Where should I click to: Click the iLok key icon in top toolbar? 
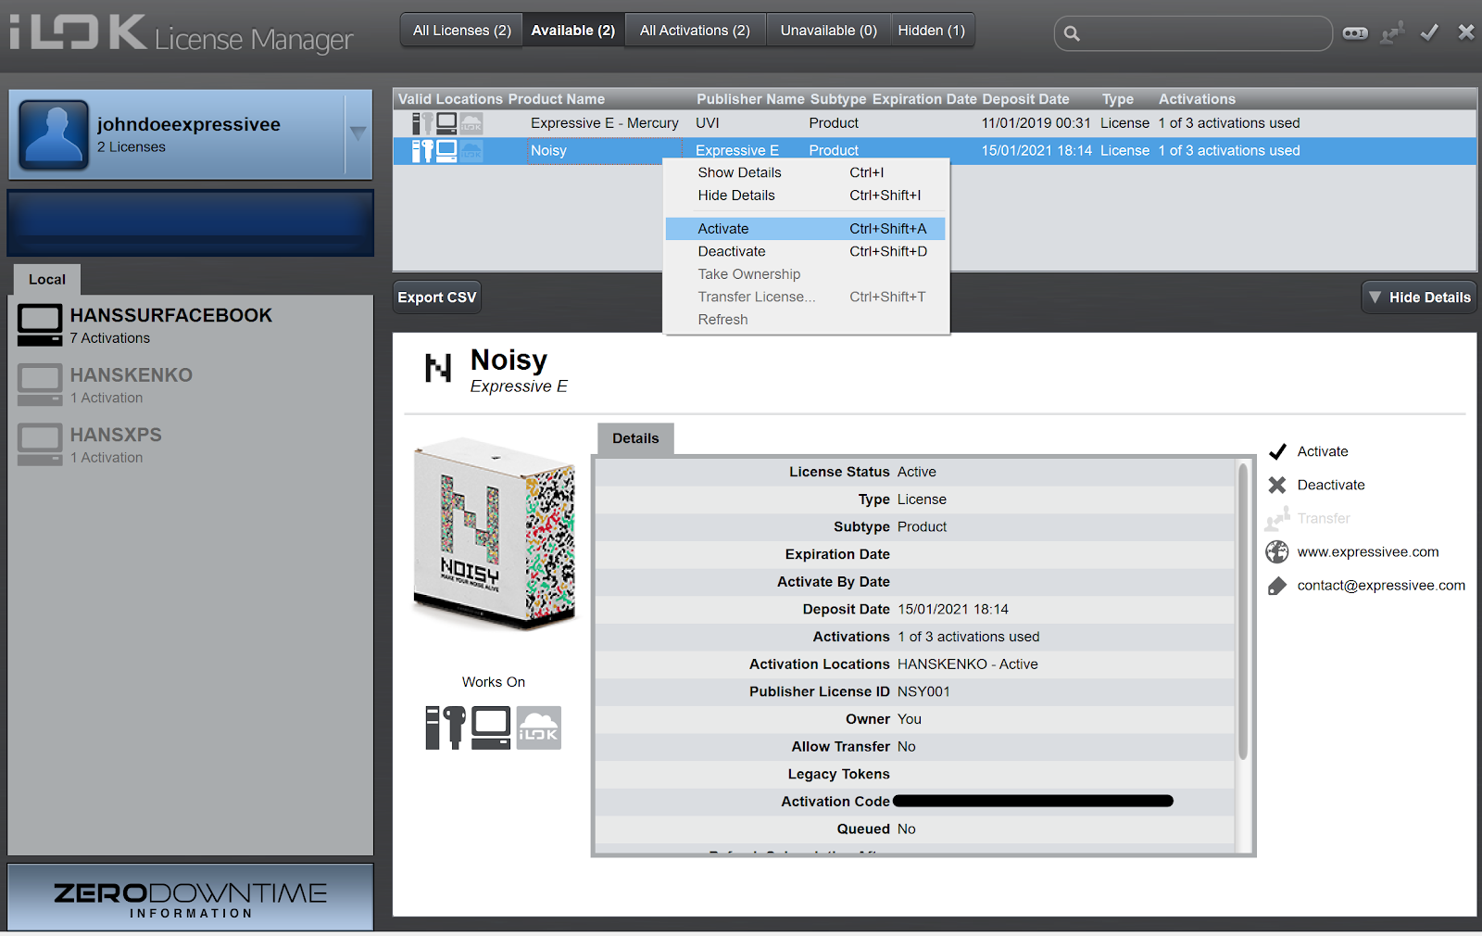(1355, 33)
